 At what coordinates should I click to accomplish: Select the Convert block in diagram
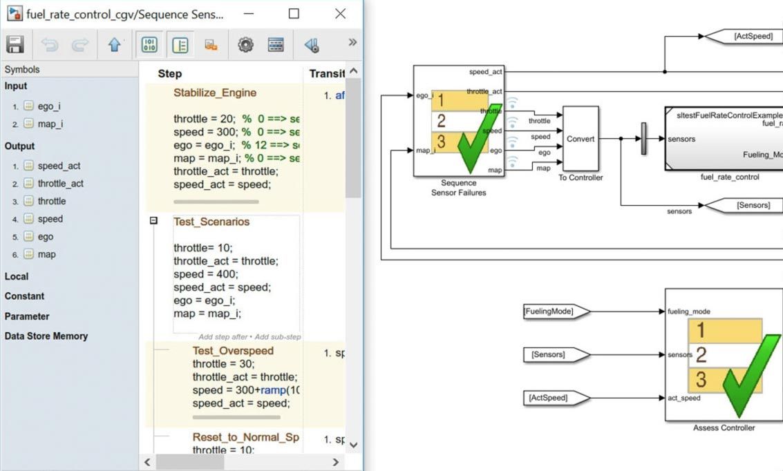coord(581,139)
